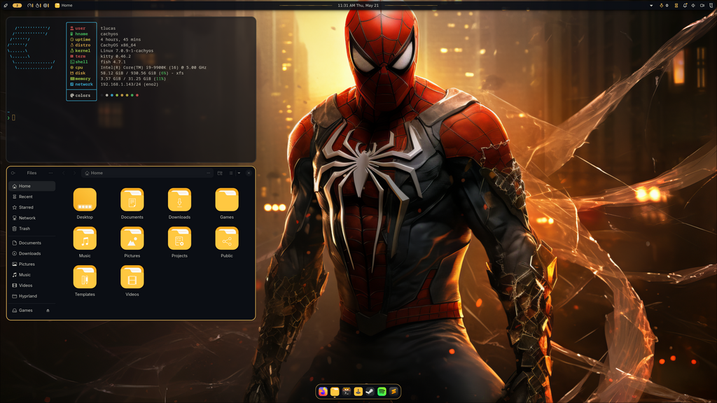This screenshot has width=717, height=403.
Task: Click volume speaker tray icon
Action: (693, 6)
